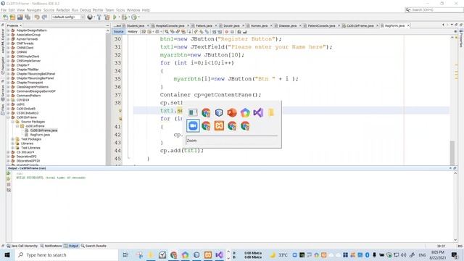Switch to the Disease.java tab
The width and height of the screenshot is (464, 261).
(288, 26)
